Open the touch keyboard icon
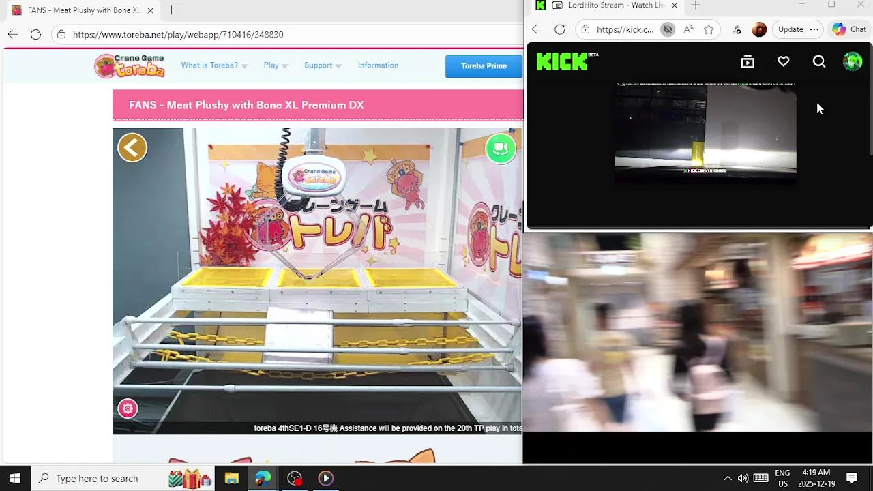This screenshot has width=873, height=491. 761,478
